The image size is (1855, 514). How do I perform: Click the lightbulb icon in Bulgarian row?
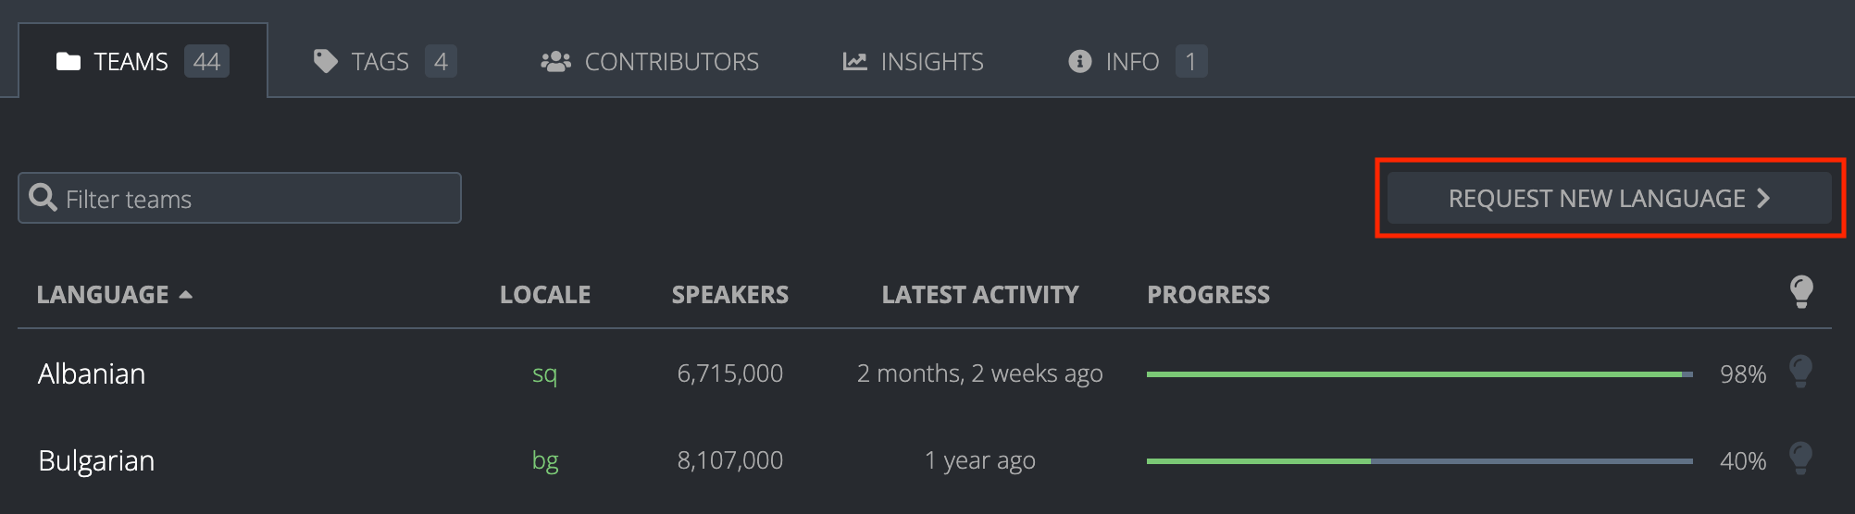(x=1800, y=459)
